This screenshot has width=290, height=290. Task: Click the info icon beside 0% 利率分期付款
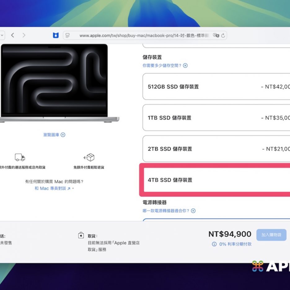214,244
